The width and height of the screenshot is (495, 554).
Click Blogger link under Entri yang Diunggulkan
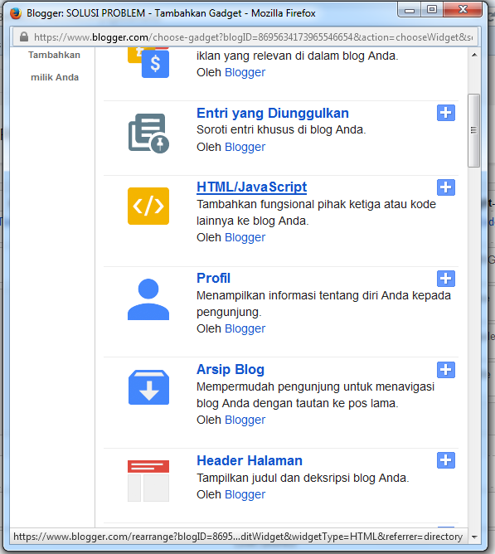click(x=245, y=147)
